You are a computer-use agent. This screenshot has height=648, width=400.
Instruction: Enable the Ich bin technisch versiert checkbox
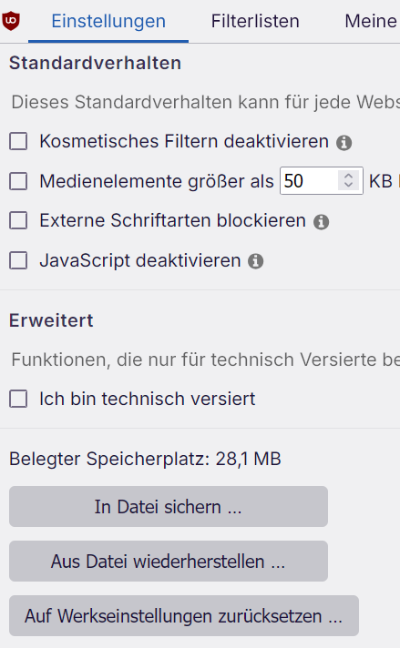click(18, 400)
